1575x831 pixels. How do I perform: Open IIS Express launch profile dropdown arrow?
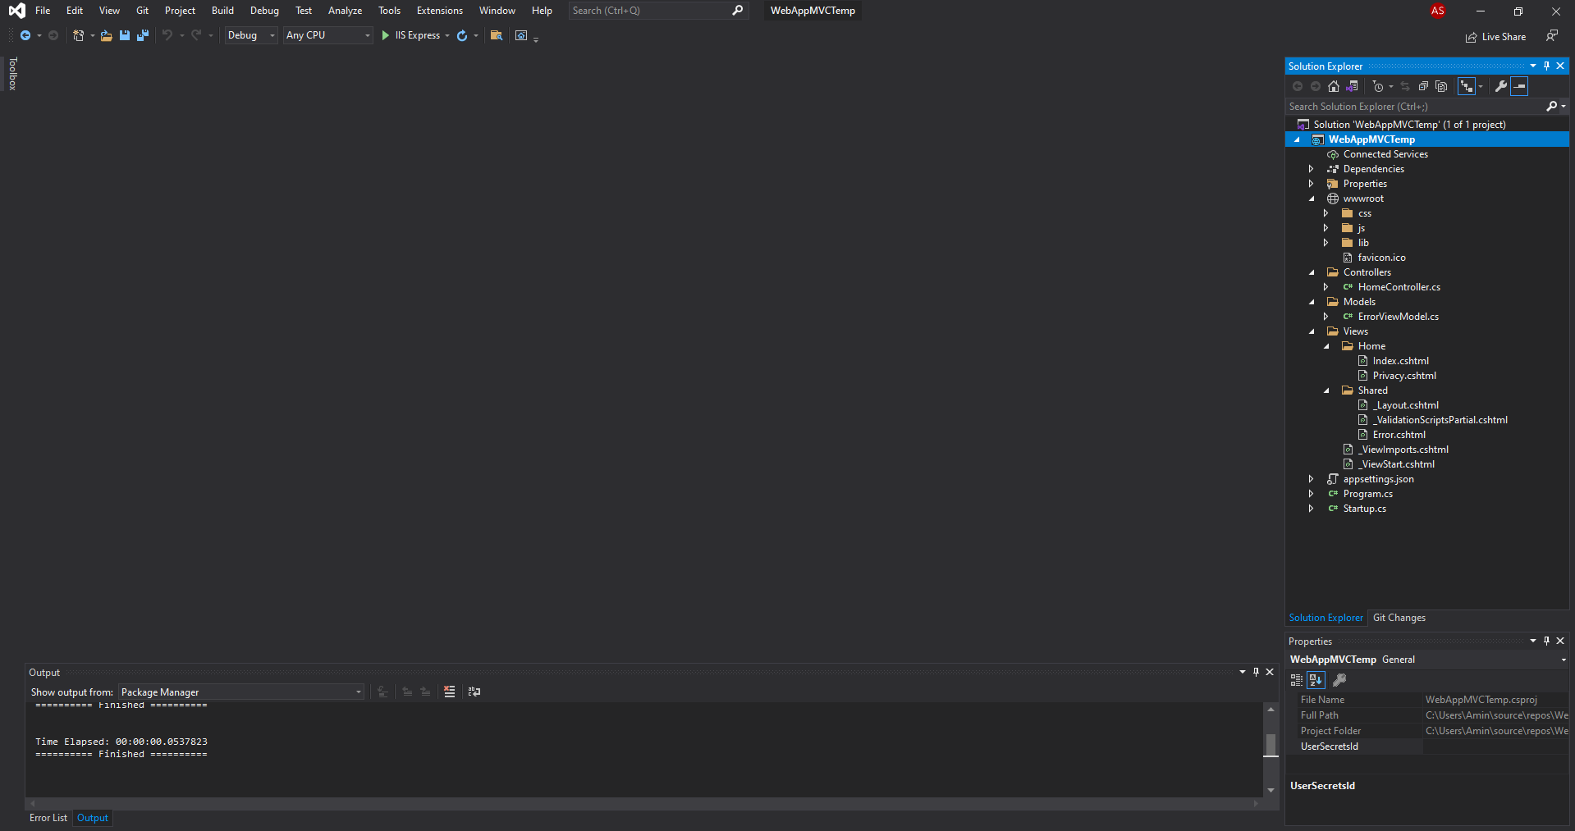tap(447, 35)
